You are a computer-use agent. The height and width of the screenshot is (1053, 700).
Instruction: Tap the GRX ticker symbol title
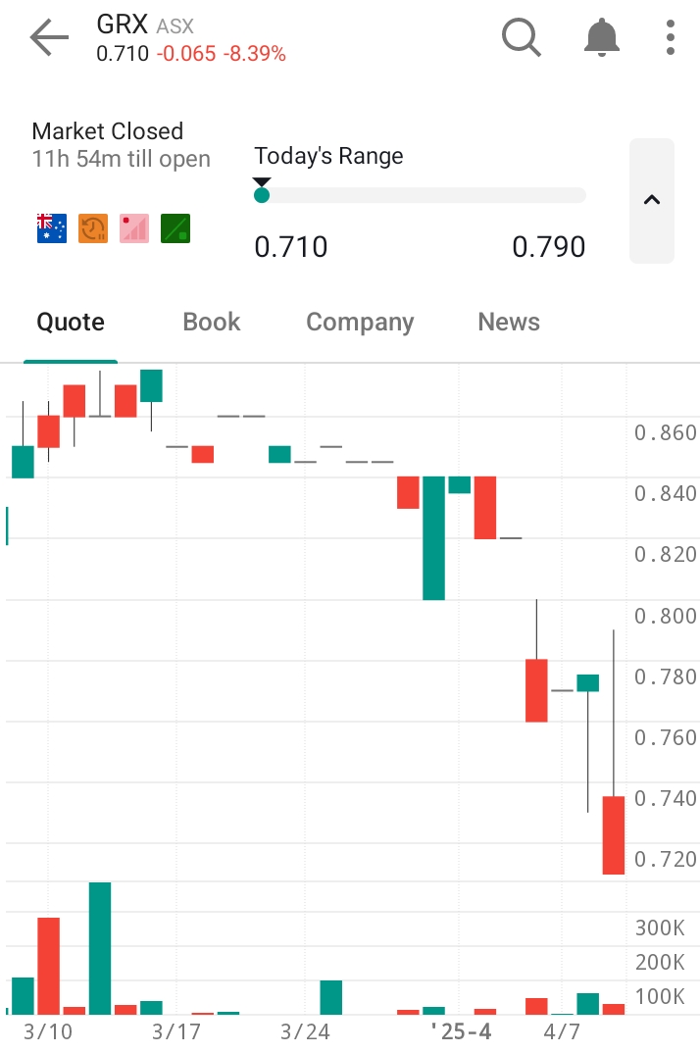[x=123, y=25]
